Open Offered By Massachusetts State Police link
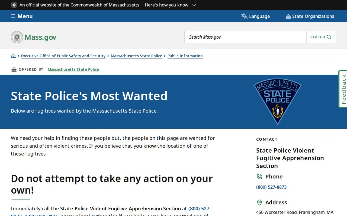This screenshot has height=216, width=347. (73, 69)
